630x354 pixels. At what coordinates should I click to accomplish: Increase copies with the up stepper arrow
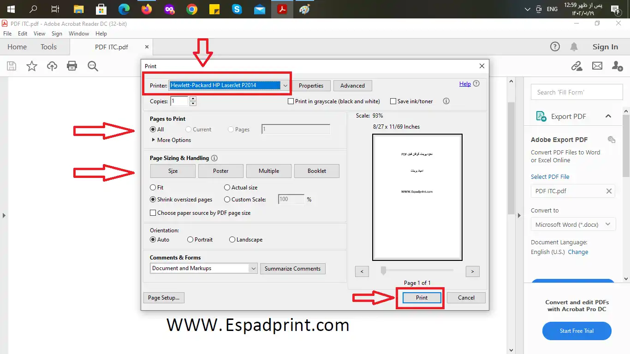tap(193, 98)
